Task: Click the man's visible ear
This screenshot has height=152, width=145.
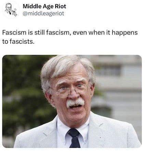Action: pyautogui.click(x=49, y=97)
